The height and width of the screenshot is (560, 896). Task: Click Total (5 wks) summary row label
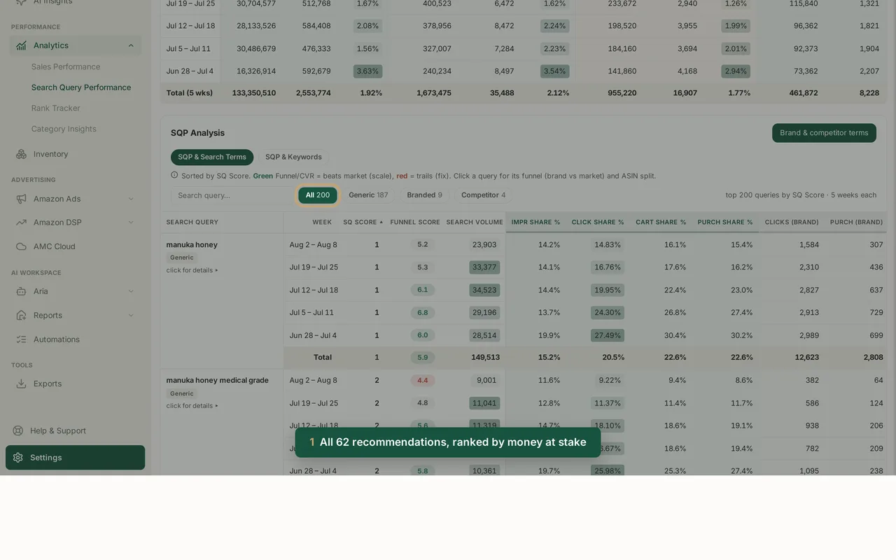tap(190, 93)
